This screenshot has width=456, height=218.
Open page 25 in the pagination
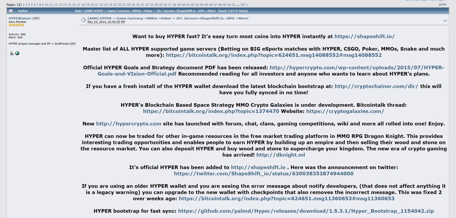point(115,4)
